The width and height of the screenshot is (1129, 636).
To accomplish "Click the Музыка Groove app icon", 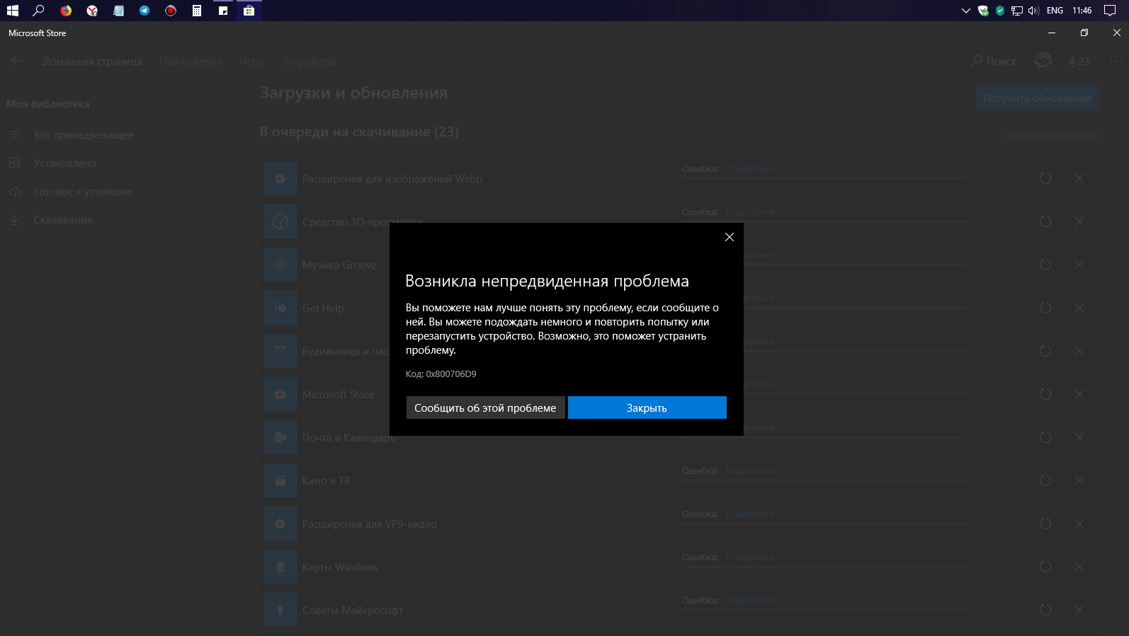I will click(280, 265).
